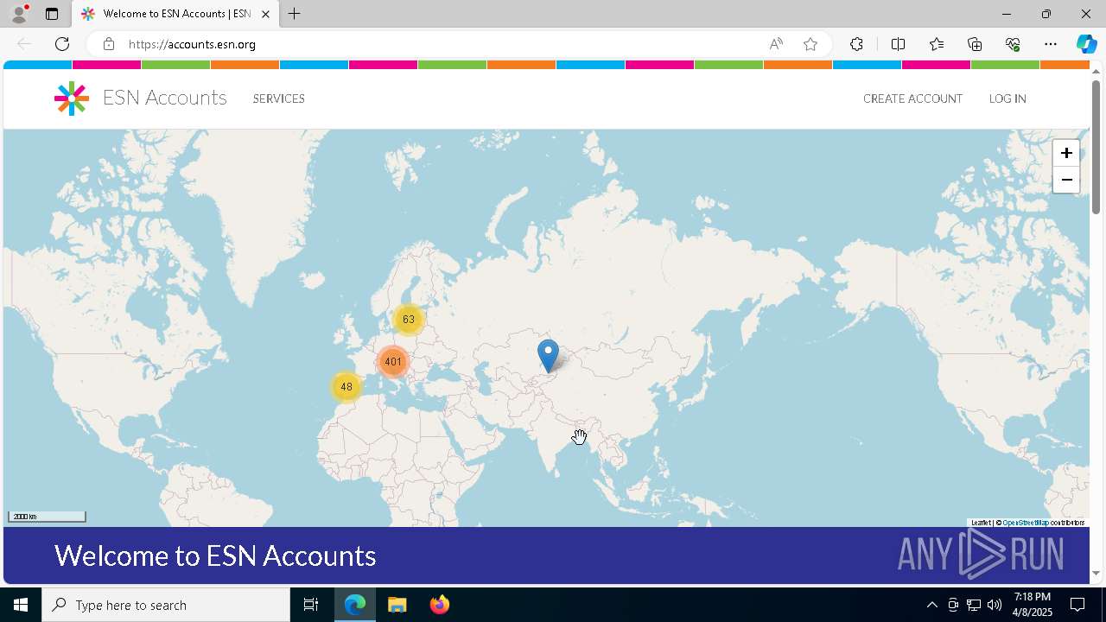Click the browser refresh button
1106x622 pixels.
(62, 44)
